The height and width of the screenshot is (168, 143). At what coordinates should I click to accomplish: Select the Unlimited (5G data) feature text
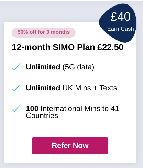(x=60, y=67)
